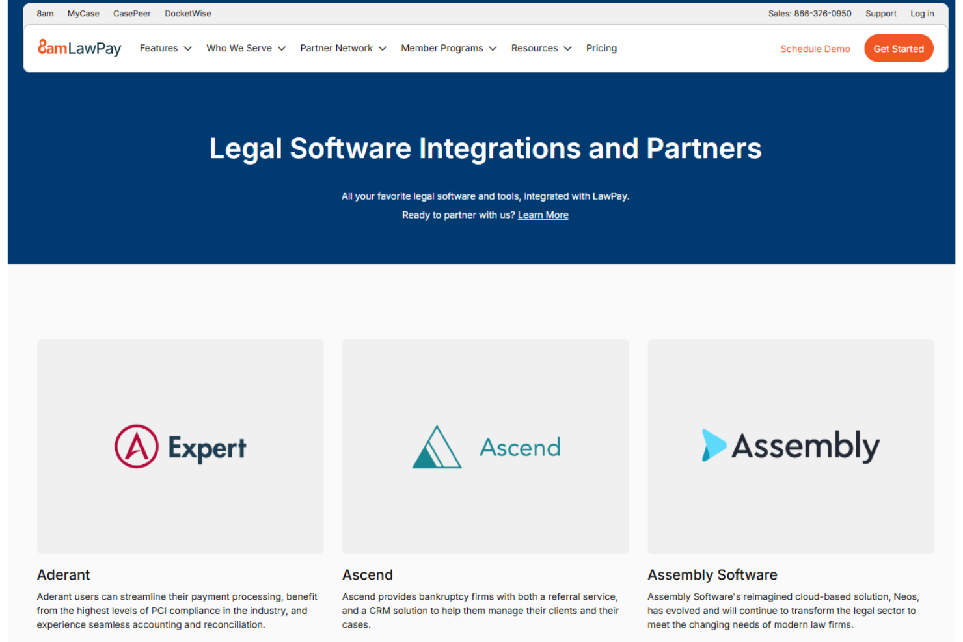This screenshot has width=963, height=642.
Task: Click the Learn More link
Action: [543, 215]
